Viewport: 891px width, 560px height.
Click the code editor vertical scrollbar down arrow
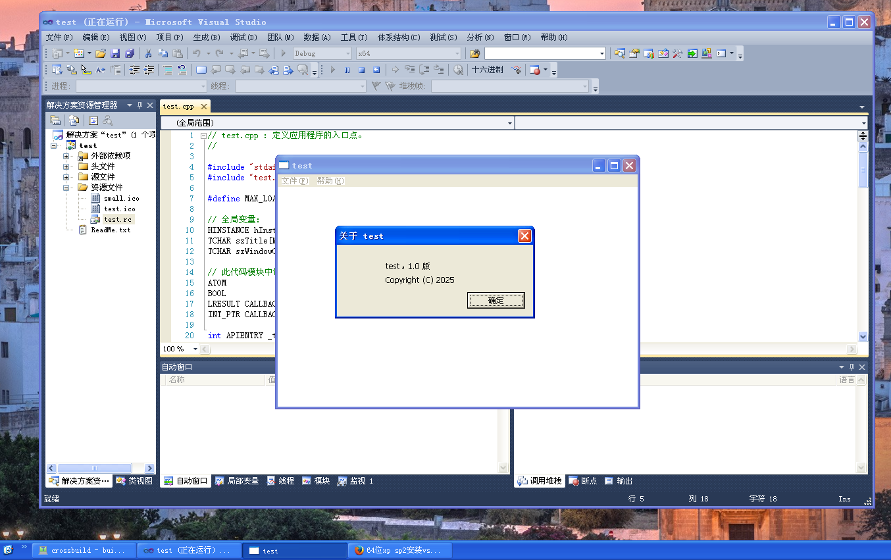coord(863,336)
